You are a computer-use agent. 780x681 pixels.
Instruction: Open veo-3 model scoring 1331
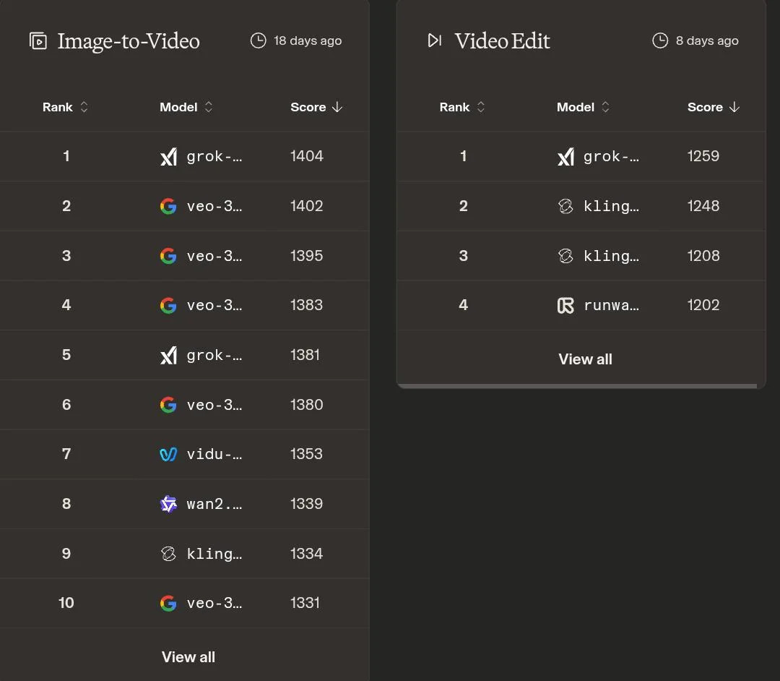click(214, 603)
